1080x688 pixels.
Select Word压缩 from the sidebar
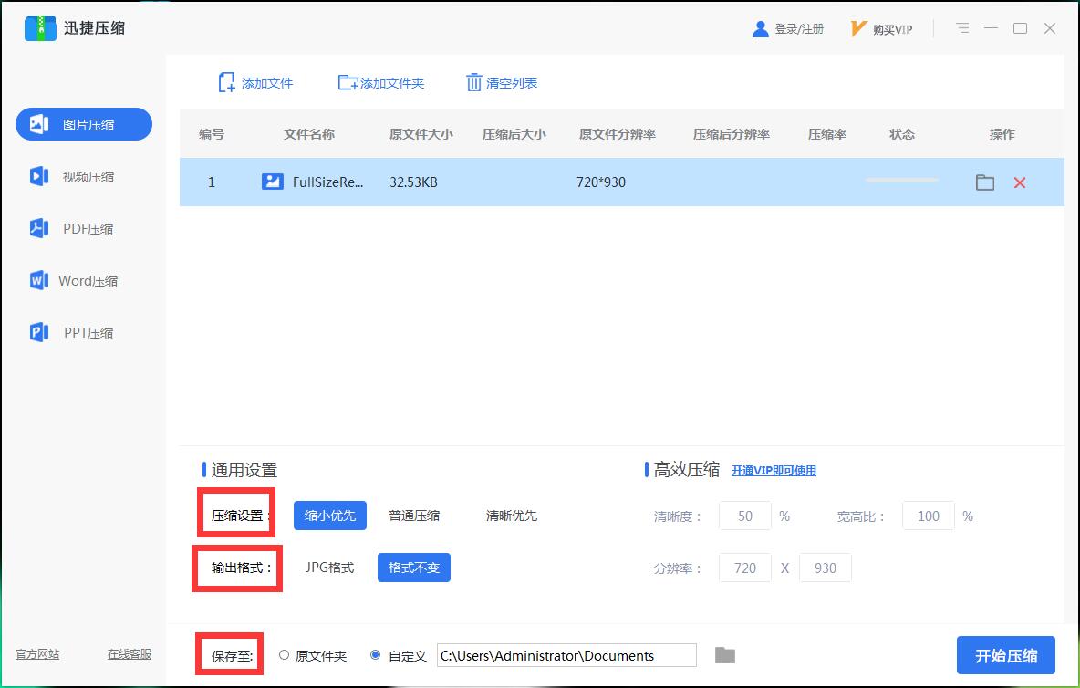(83, 280)
